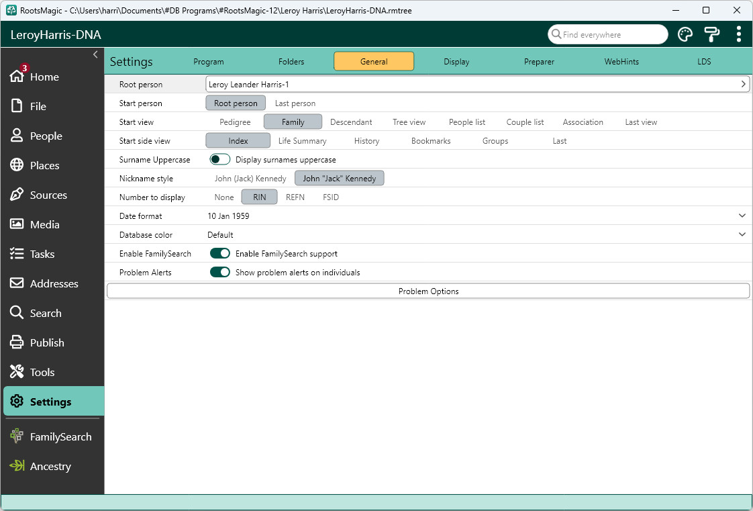Viewport: 753px width, 511px height.
Task: Choose RIN as number to display
Action: [259, 197]
